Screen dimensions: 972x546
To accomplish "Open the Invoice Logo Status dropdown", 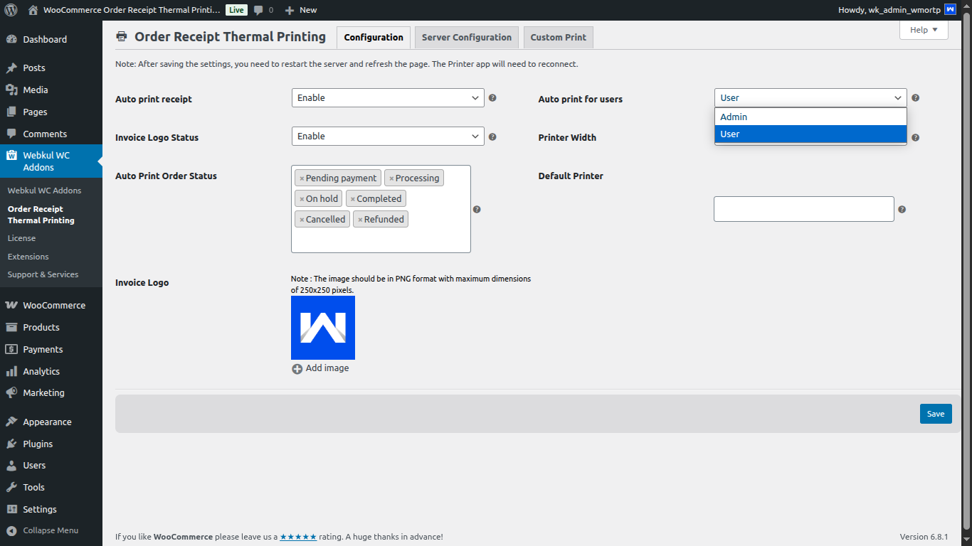I will [388, 136].
